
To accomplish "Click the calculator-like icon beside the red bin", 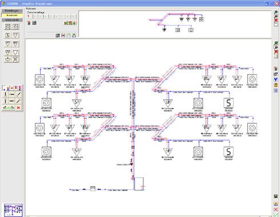I will [x=34, y=23].
